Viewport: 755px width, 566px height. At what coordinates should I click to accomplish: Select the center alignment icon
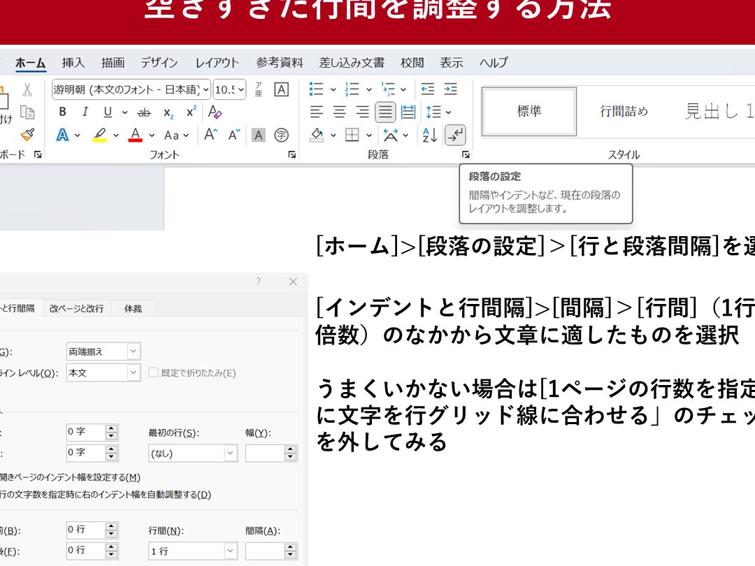(340, 111)
